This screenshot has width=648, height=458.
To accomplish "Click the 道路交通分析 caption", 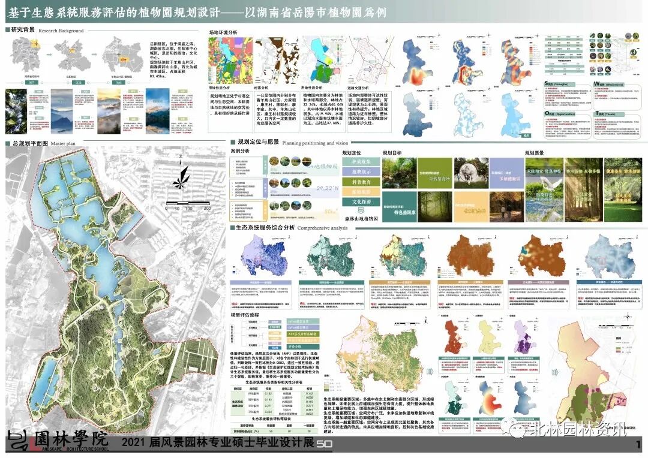I will pos(359,88).
